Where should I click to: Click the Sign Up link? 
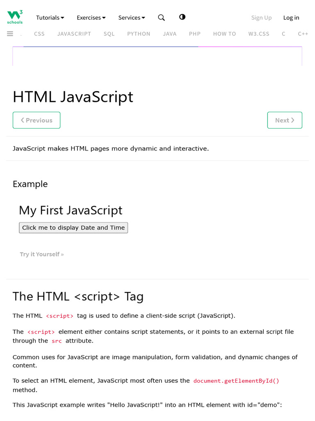tap(261, 18)
